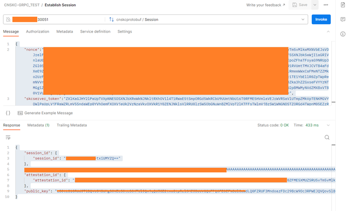Image resolution: width=349 pixels, height=211 pixels.
Task: Click the lock icon in URL bar
Action: pos(8,20)
